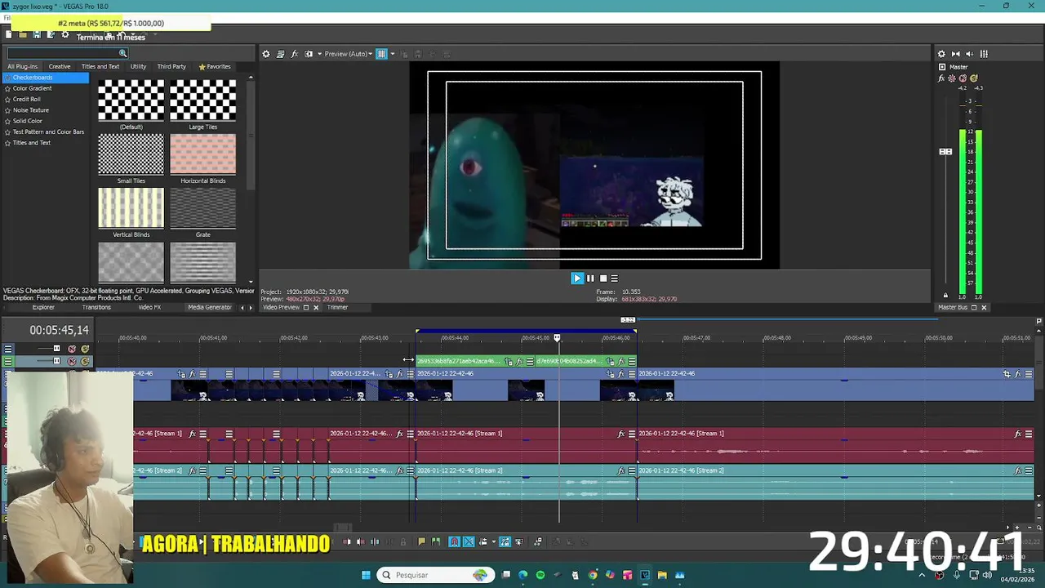Open the Overlays options dropdown arrow
This screenshot has width=1045, height=588.
tap(392, 54)
